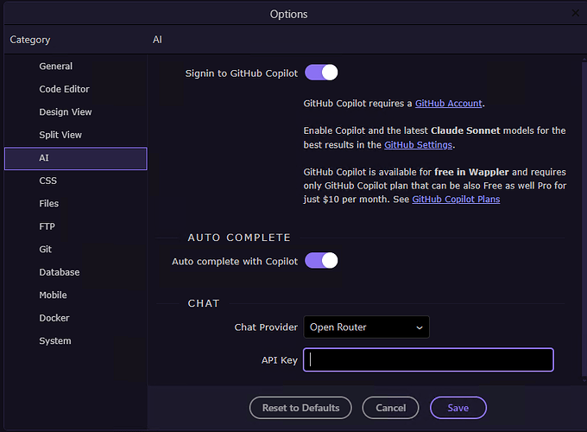Click the settings panel vertical scrollbar
The height and width of the screenshot is (432, 587).
point(584,219)
